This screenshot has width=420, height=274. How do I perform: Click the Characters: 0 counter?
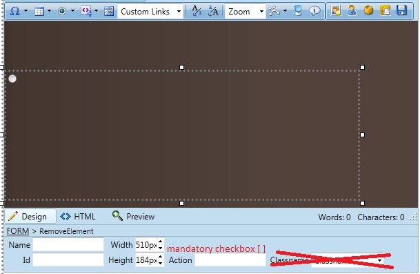pos(381,217)
